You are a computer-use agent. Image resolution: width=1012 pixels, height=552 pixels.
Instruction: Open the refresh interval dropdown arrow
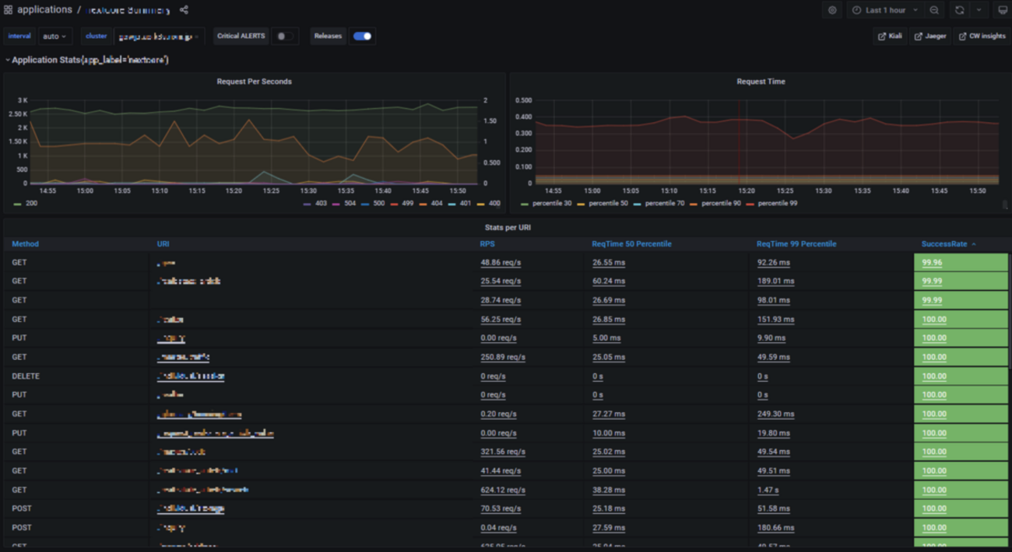click(979, 10)
